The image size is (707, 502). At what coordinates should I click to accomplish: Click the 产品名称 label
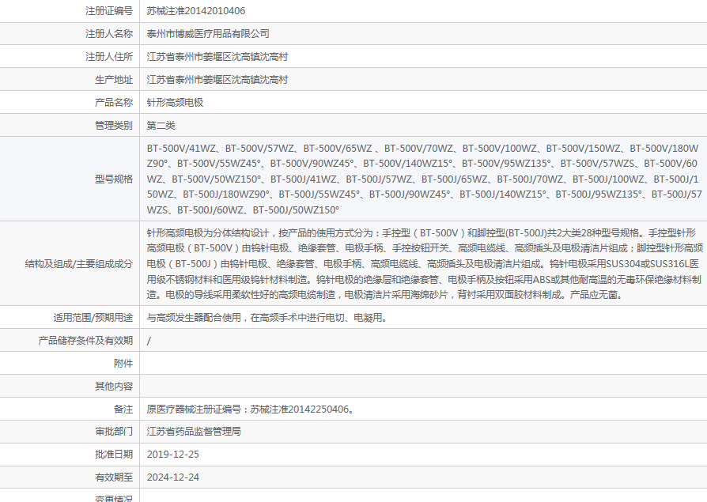tap(114, 103)
